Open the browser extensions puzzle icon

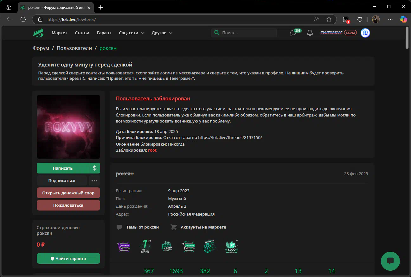(360, 19)
